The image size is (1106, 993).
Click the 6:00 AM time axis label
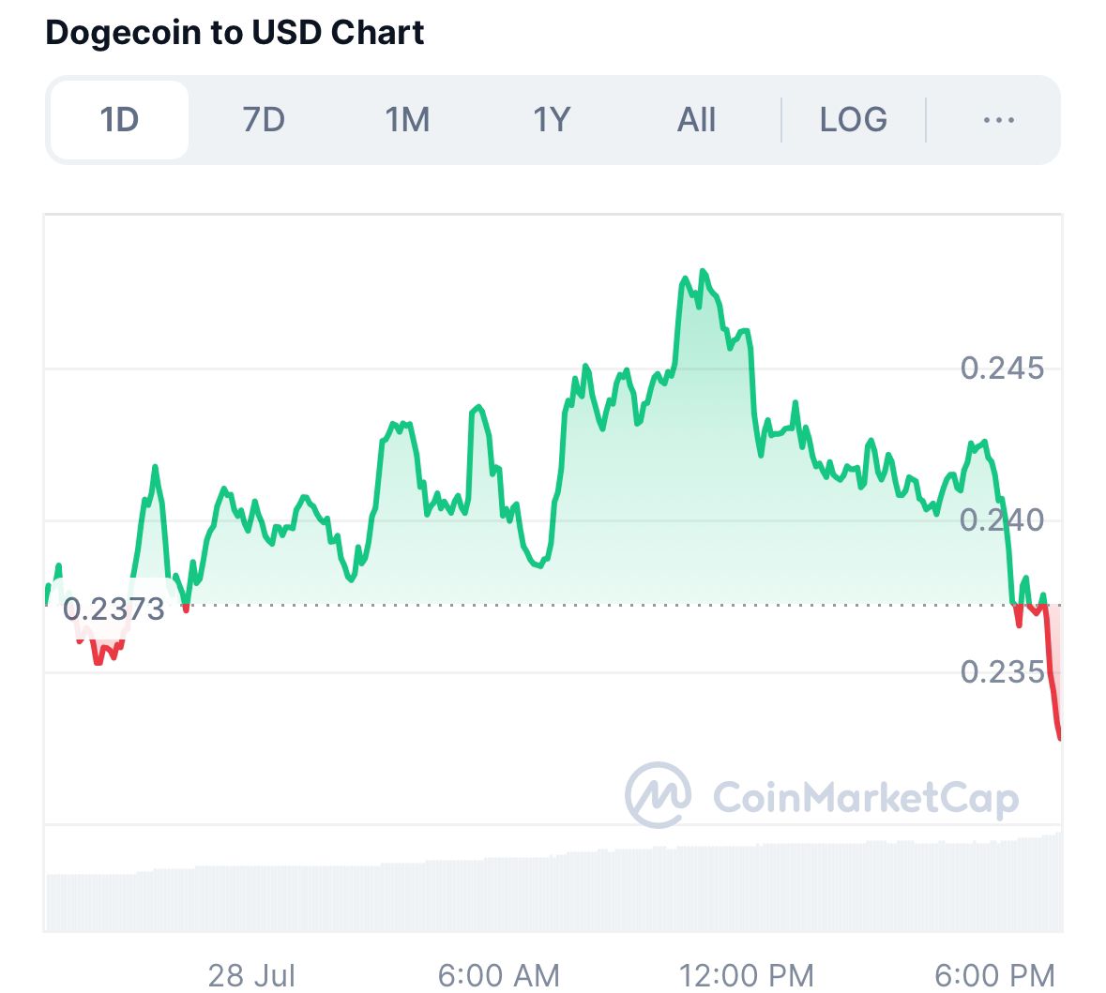(x=499, y=976)
